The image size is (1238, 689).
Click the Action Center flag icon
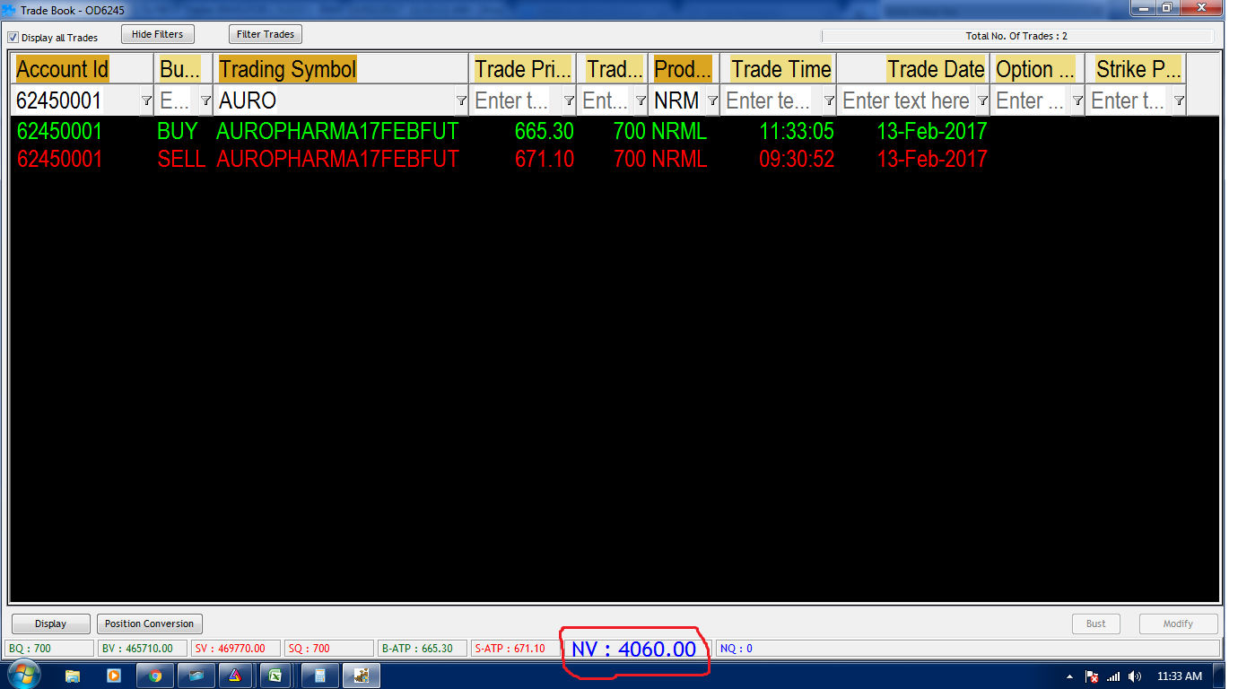pyautogui.click(x=1092, y=676)
